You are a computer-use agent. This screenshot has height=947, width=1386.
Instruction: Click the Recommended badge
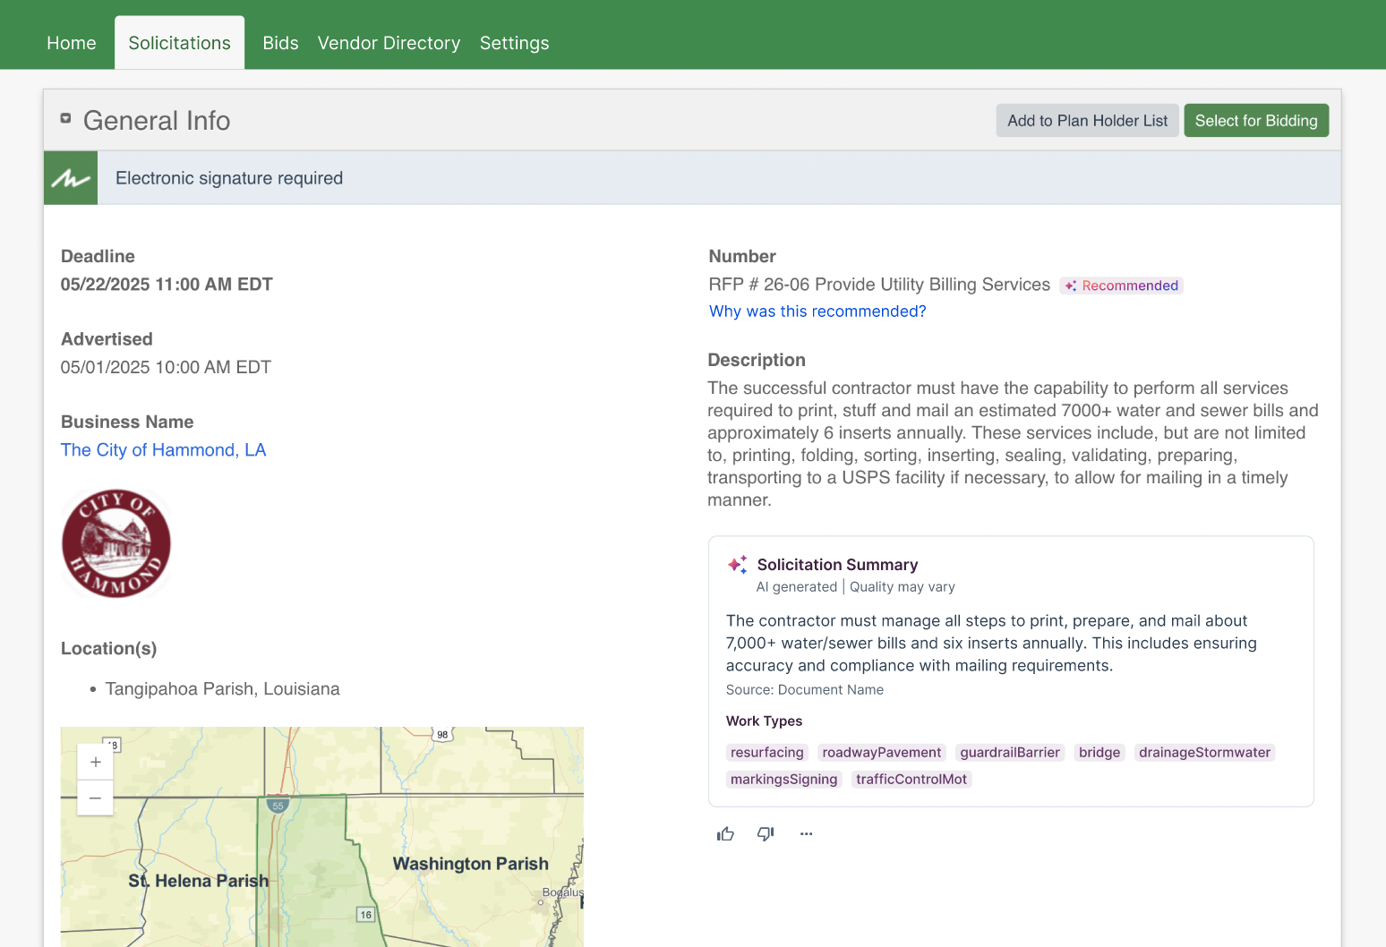click(x=1122, y=286)
